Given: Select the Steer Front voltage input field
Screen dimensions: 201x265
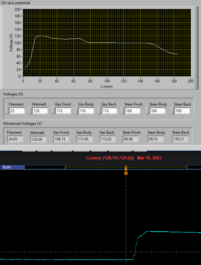Looking at the screenshot, I should pos(133,111).
